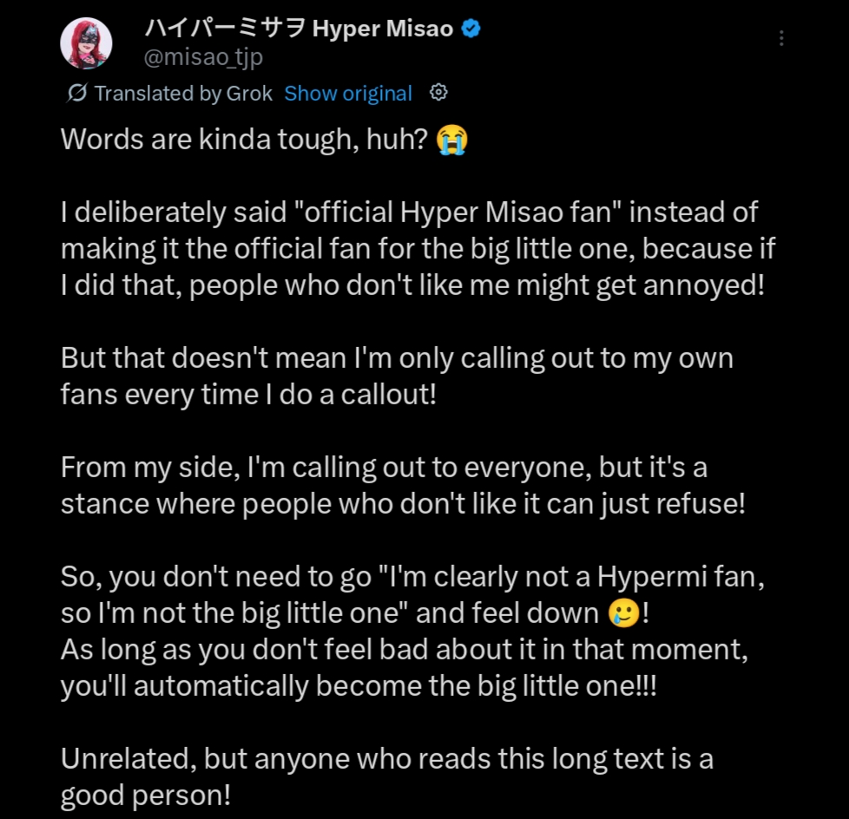This screenshot has width=849, height=819.
Task: Click the "Translated by Grok" label
Action: [182, 93]
